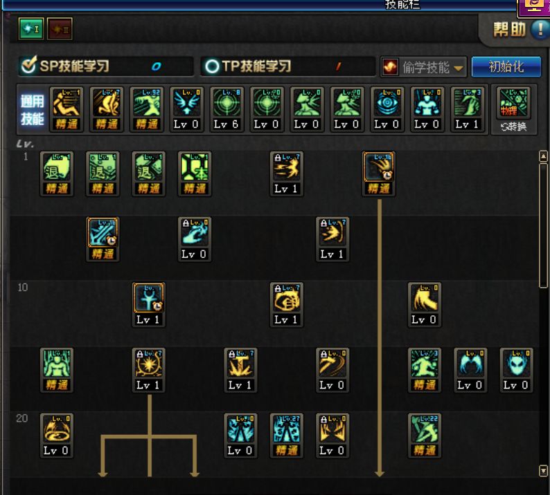Image resolution: width=550 pixels, height=495 pixels.
Task: Switch to skill preset tab I
Action: coord(31,29)
